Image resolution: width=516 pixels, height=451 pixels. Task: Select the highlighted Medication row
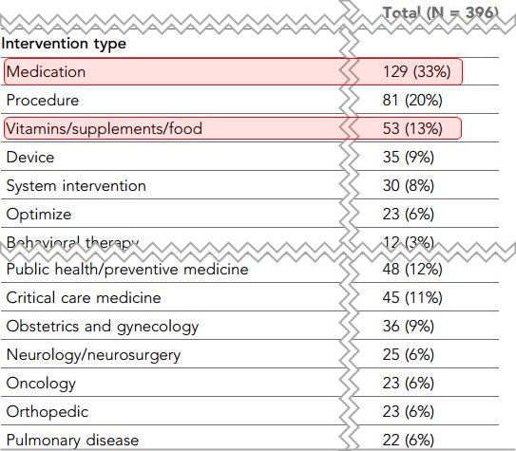233,71
